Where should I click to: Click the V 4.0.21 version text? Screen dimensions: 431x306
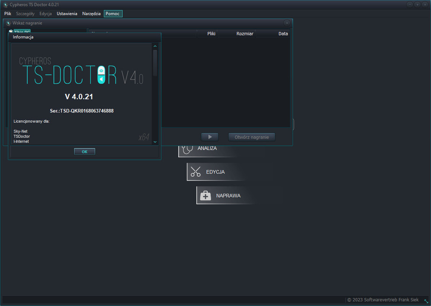79,97
